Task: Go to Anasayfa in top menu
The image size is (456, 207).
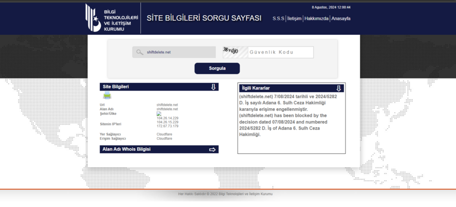Action: (341, 19)
